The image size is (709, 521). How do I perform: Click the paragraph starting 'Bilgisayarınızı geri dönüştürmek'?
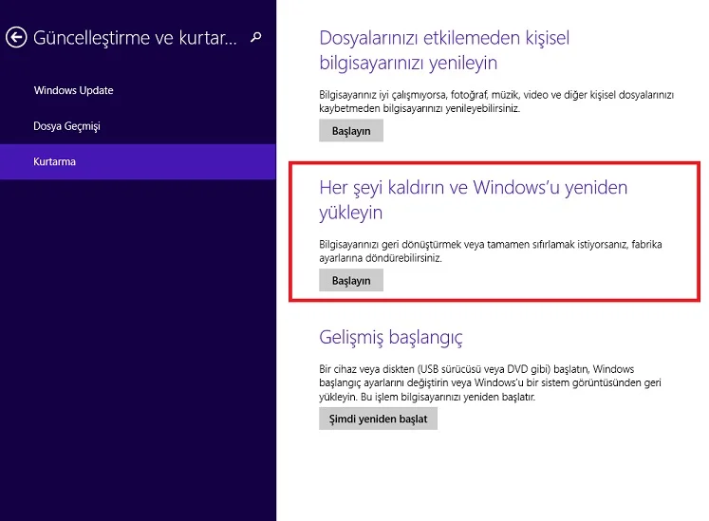[491, 251]
